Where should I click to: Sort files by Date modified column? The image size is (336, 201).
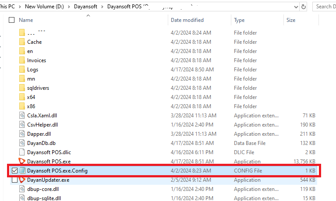coord(187,20)
